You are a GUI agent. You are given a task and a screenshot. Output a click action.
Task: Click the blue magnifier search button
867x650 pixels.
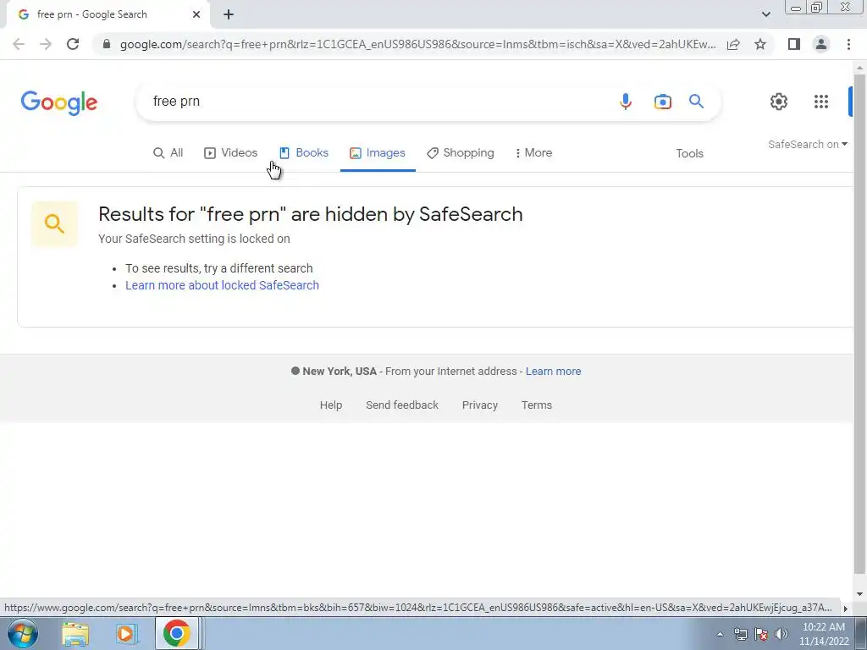696,102
